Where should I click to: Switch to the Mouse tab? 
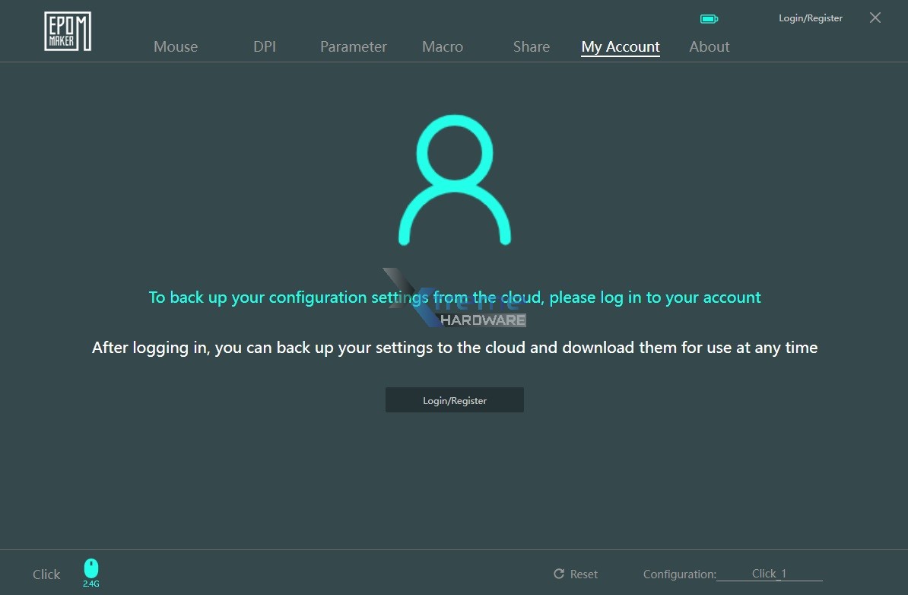(x=175, y=46)
